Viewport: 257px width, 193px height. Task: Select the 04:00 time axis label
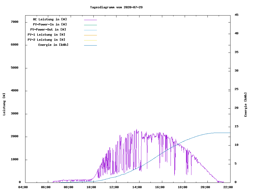point(23,187)
